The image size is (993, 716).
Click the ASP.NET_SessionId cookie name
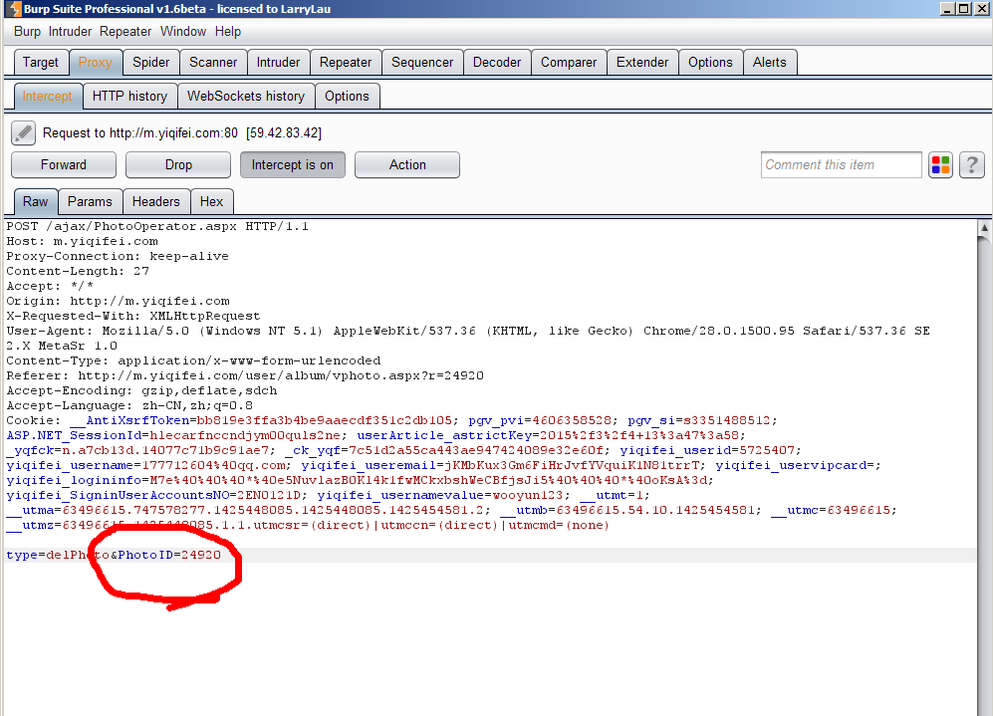pos(74,435)
